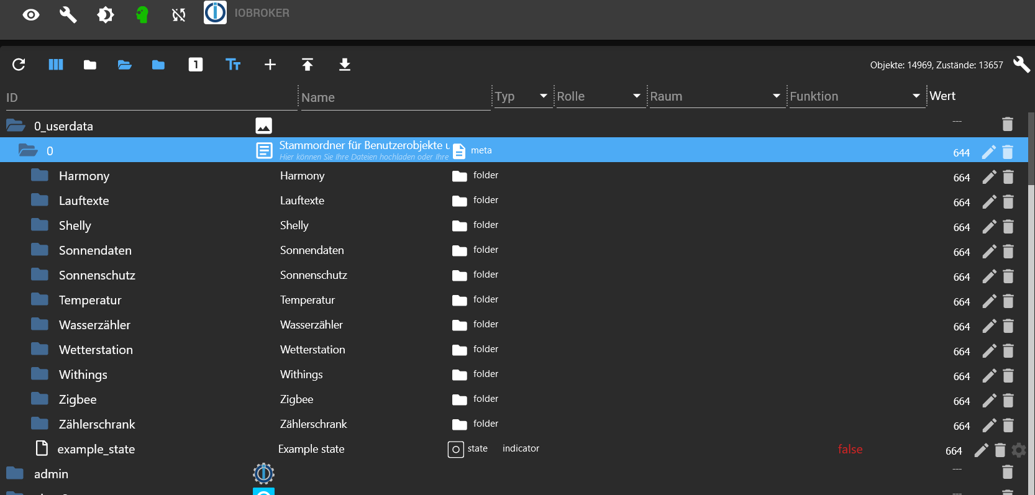Click the false value of example_state

[850, 449]
